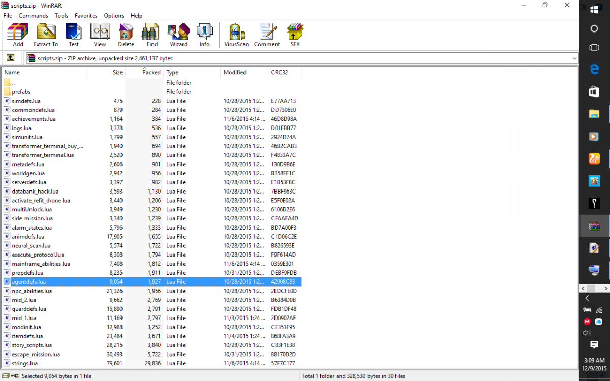This screenshot has width=610, height=381.
Task: Click the Delete toolbar icon
Action: pyautogui.click(x=126, y=35)
